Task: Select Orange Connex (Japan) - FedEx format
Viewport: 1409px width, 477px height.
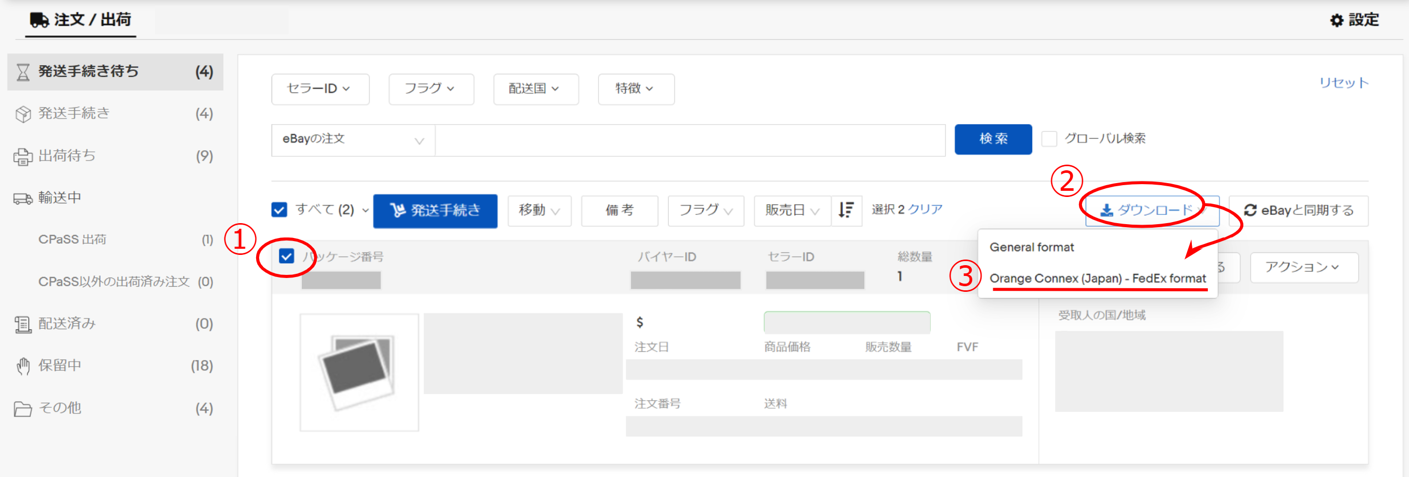Action: pos(1097,278)
